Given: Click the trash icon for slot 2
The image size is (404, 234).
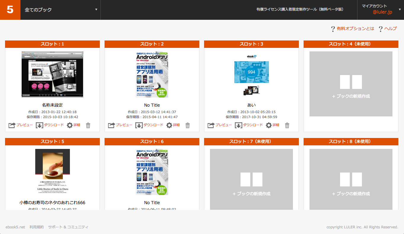Looking at the screenshot, I should 188,125.
